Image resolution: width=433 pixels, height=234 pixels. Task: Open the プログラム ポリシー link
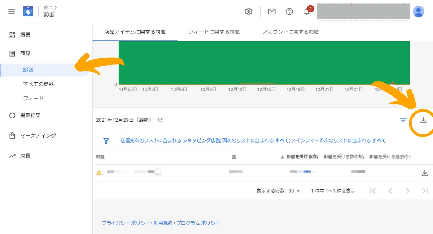pyautogui.click(x=198, y=223)
